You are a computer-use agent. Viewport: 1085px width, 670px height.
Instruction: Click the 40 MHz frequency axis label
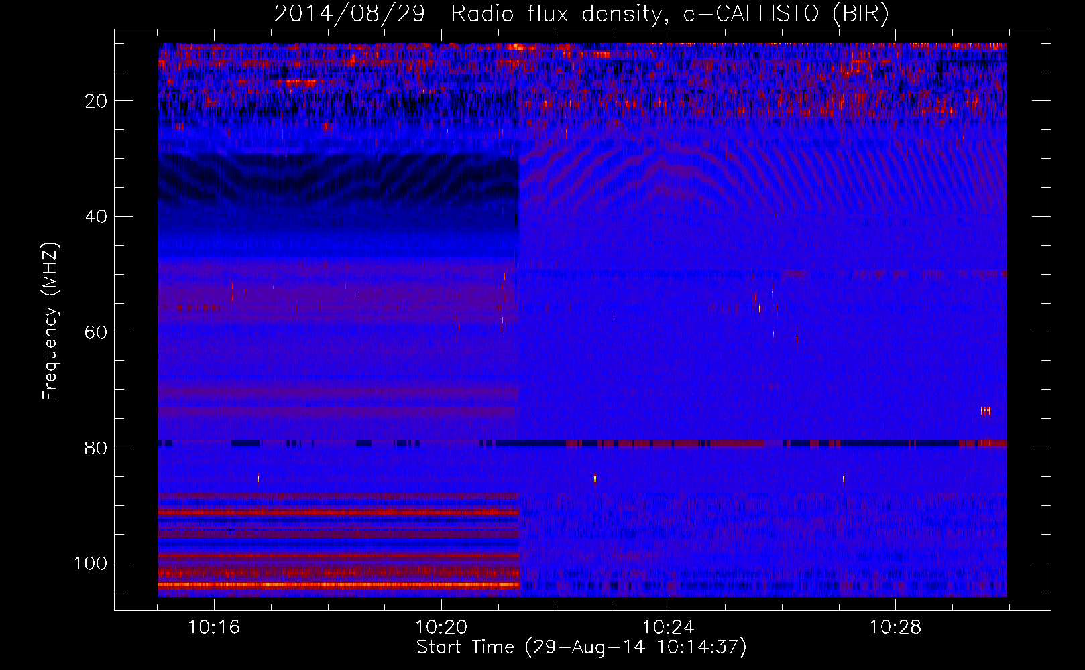(x=96, y=217)
